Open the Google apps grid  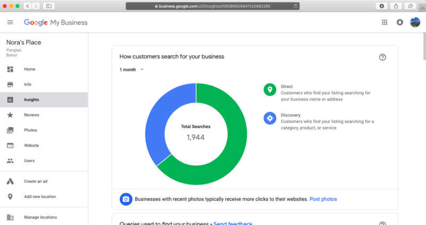(x=384, y=22)
